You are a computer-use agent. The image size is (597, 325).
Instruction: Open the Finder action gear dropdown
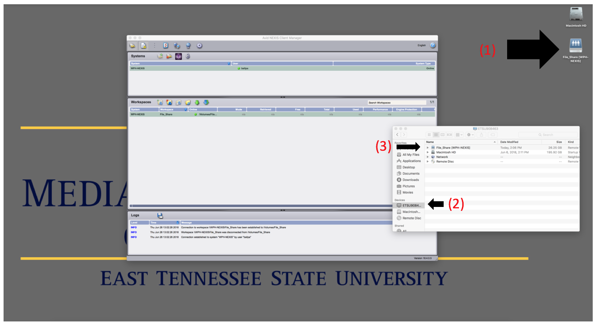click(470, 135)
